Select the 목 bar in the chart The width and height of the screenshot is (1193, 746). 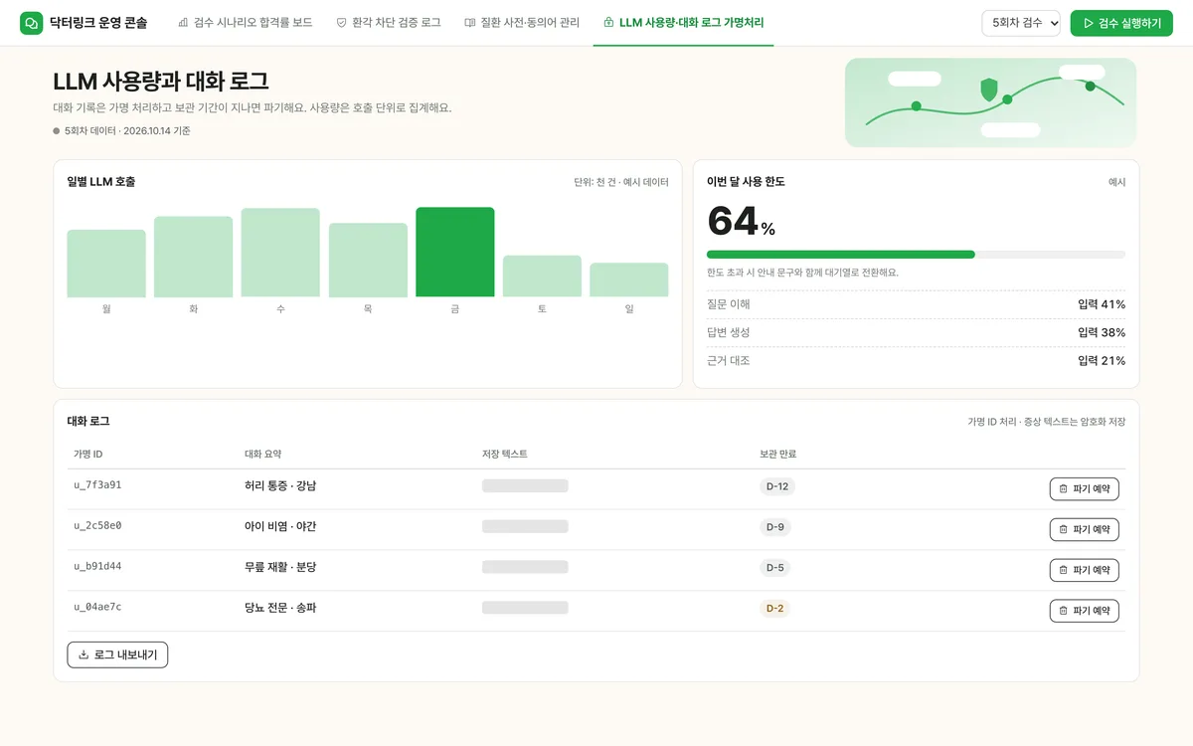click(x=368, y=260)
